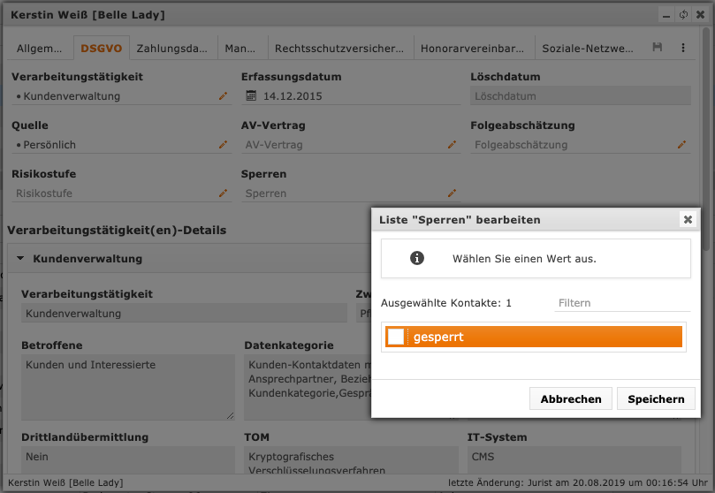The height and width of the screenshot is (493, 715).
Task: Click the Löschdatum field
Action: [x=581, y=96]
